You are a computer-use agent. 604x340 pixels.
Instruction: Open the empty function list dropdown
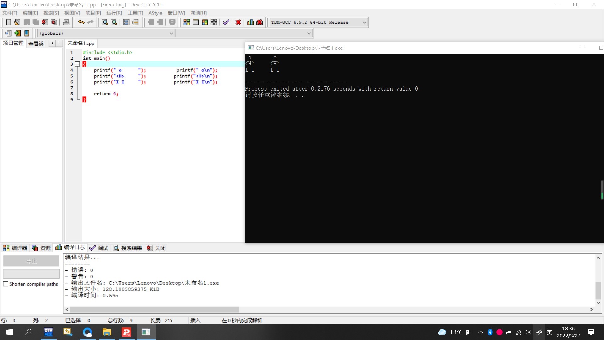coord(309,33)
